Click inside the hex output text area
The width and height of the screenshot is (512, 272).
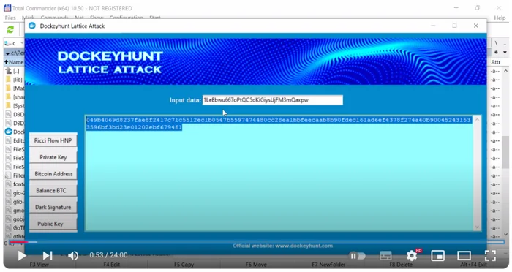point(279,173)
